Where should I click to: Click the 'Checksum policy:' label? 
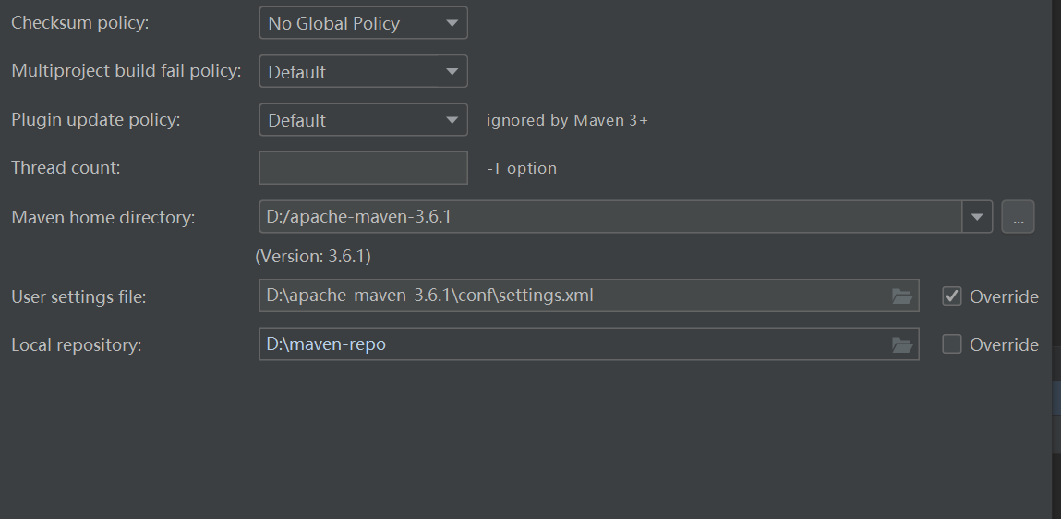(79, 23)
